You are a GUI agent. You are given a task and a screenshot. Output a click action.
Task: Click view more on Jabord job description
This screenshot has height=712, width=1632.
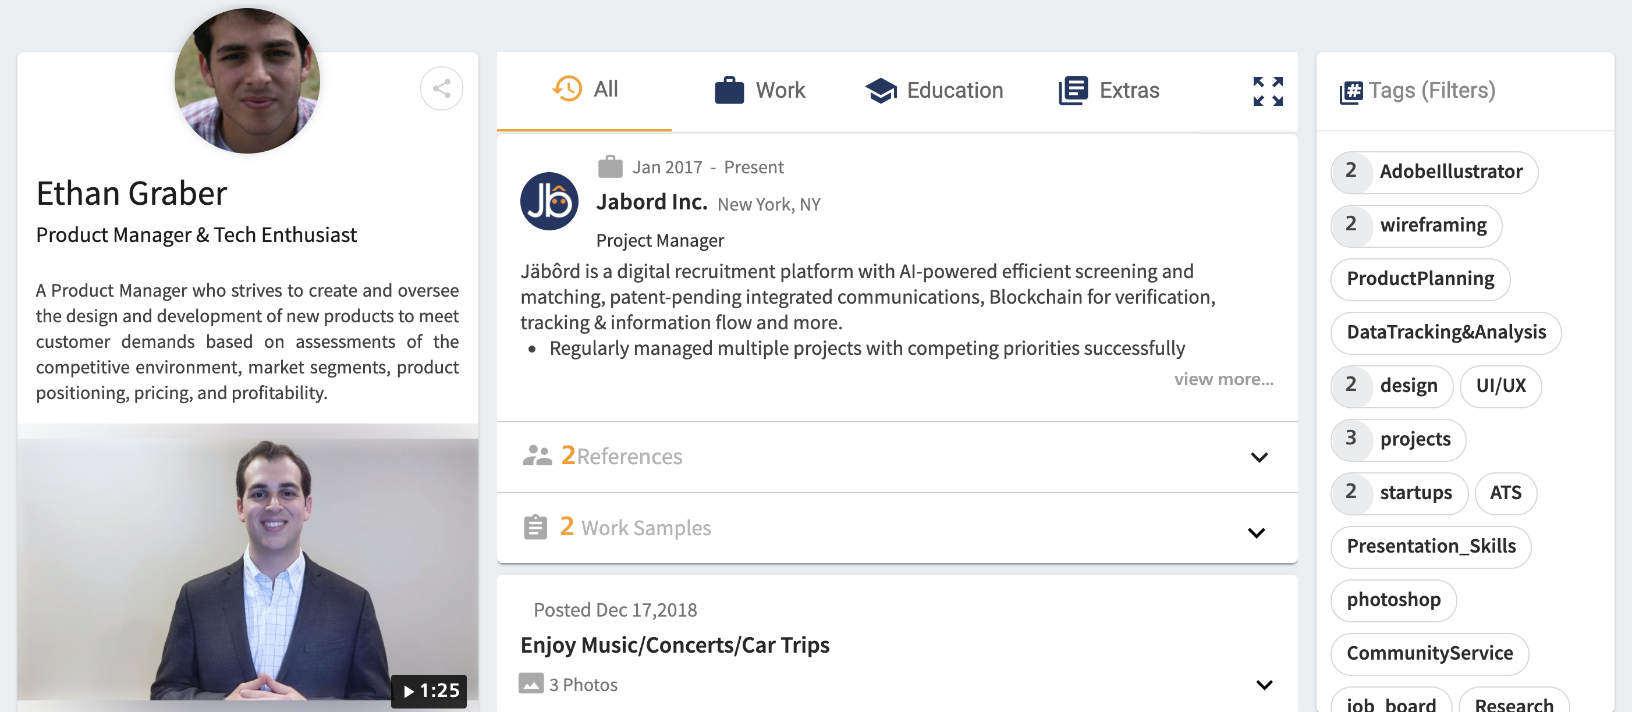pos(1224,379)
